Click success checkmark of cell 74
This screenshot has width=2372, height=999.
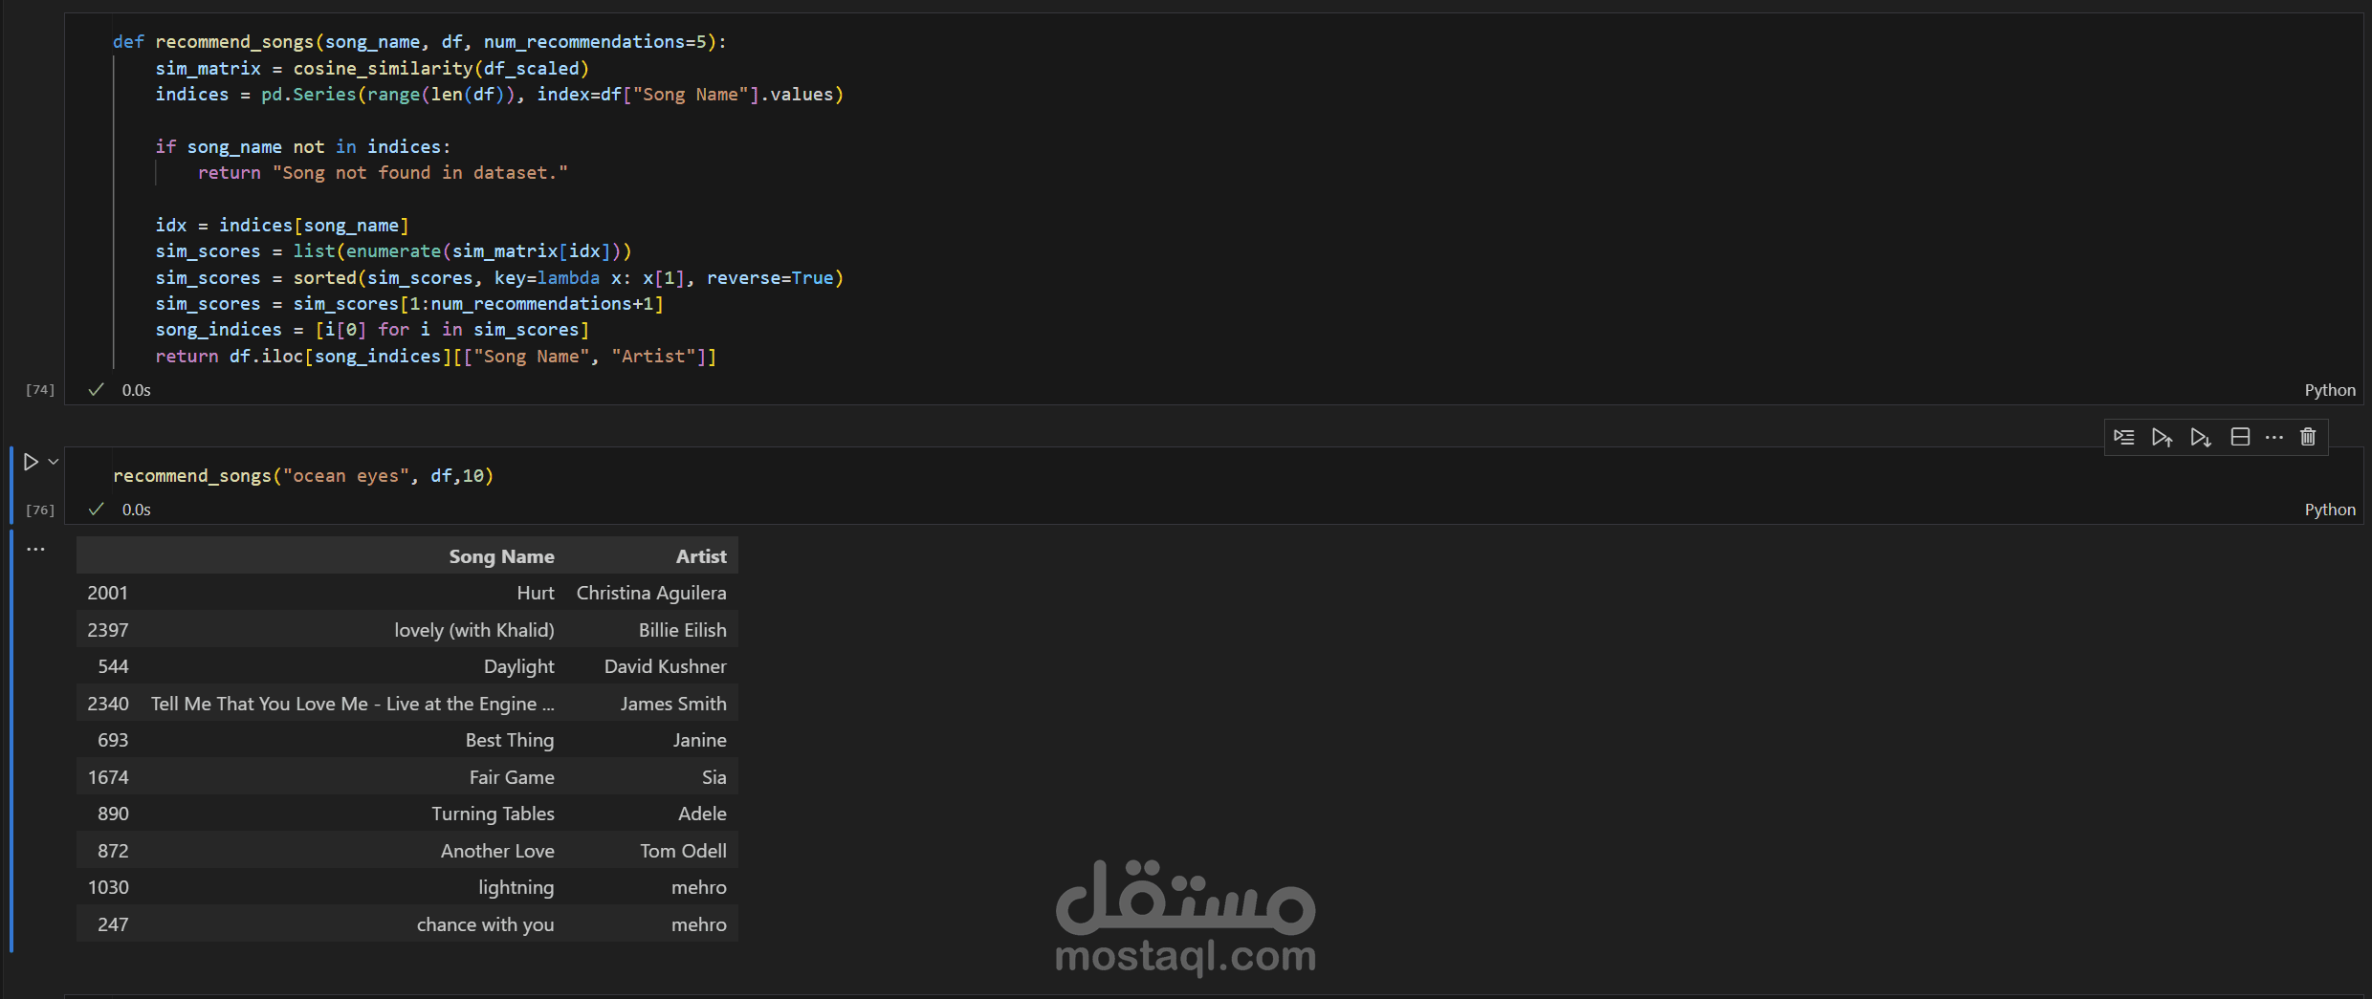96,389
